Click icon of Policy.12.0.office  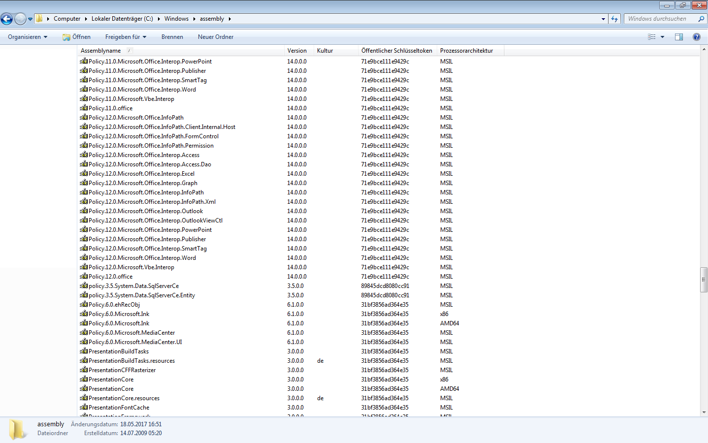pos(84,276)
